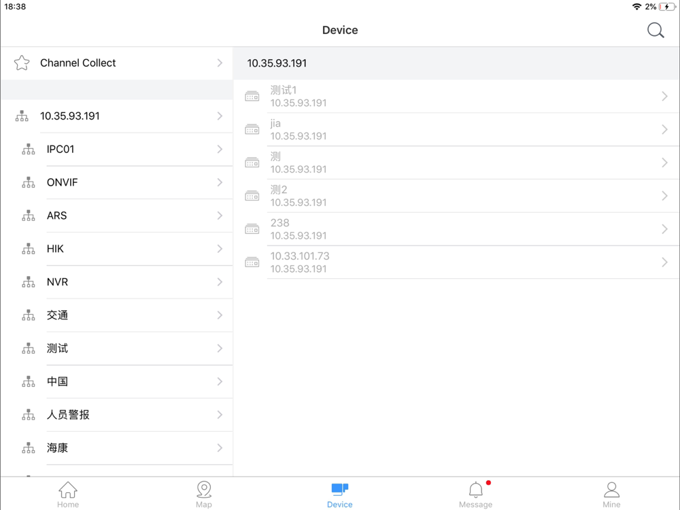
Task: Open chevron for device 测2
Action: point(664,196)
